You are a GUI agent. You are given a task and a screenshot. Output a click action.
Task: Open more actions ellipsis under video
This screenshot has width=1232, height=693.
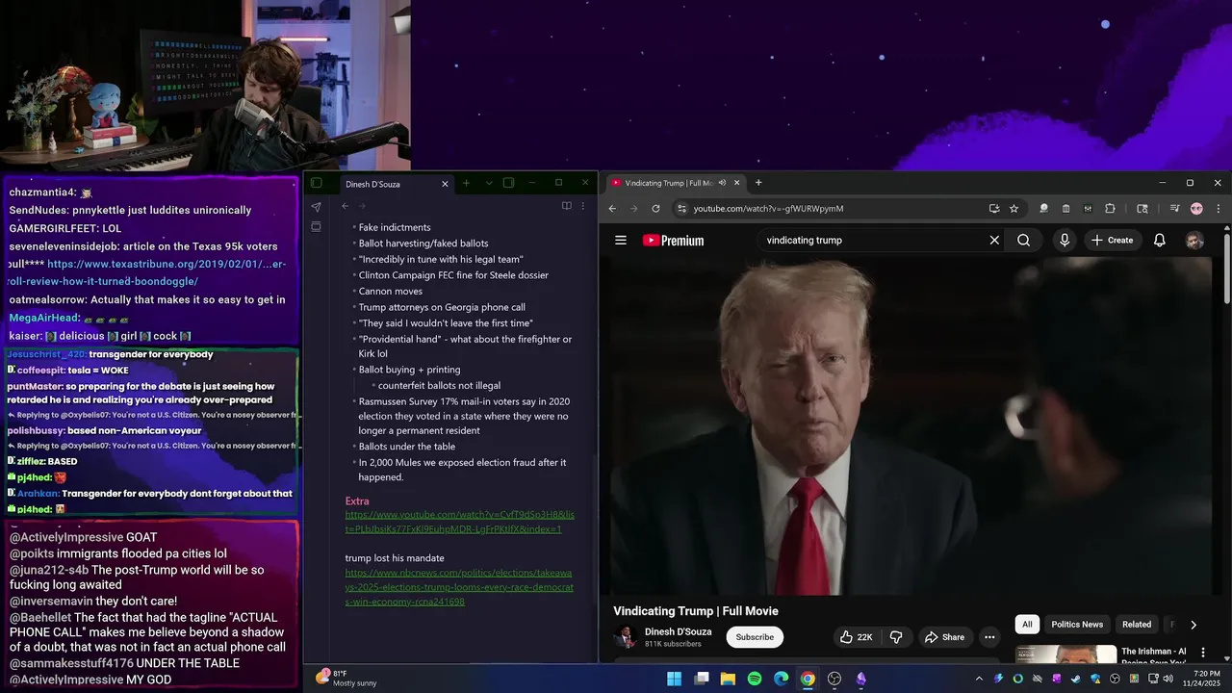tap(989, 637)
